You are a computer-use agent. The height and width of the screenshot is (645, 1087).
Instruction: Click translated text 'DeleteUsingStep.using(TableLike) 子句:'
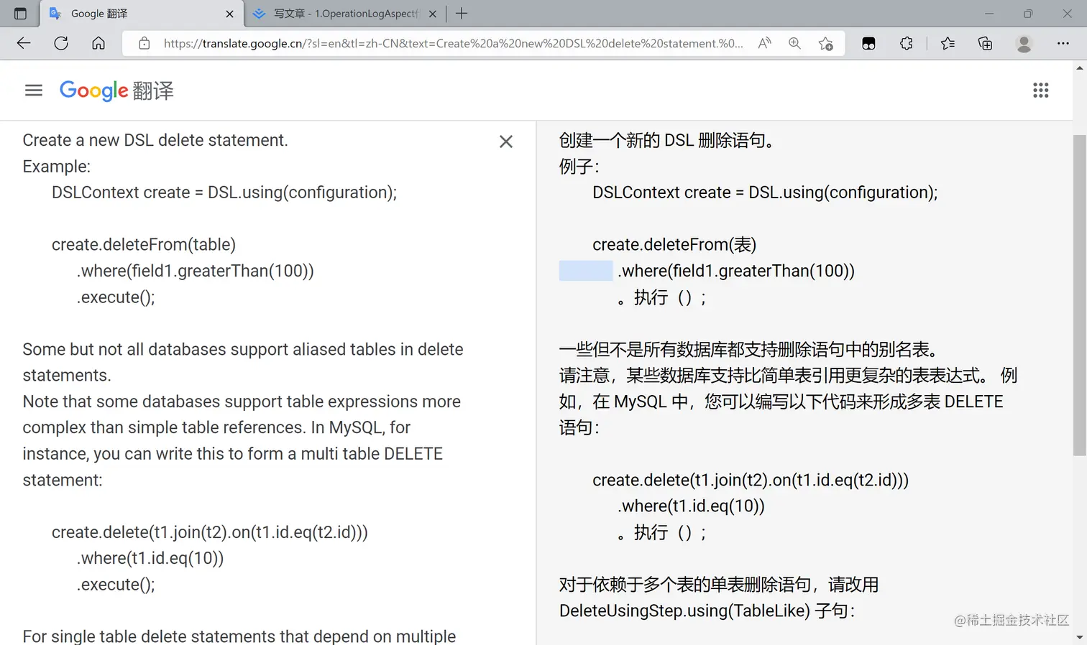point(707,611)
